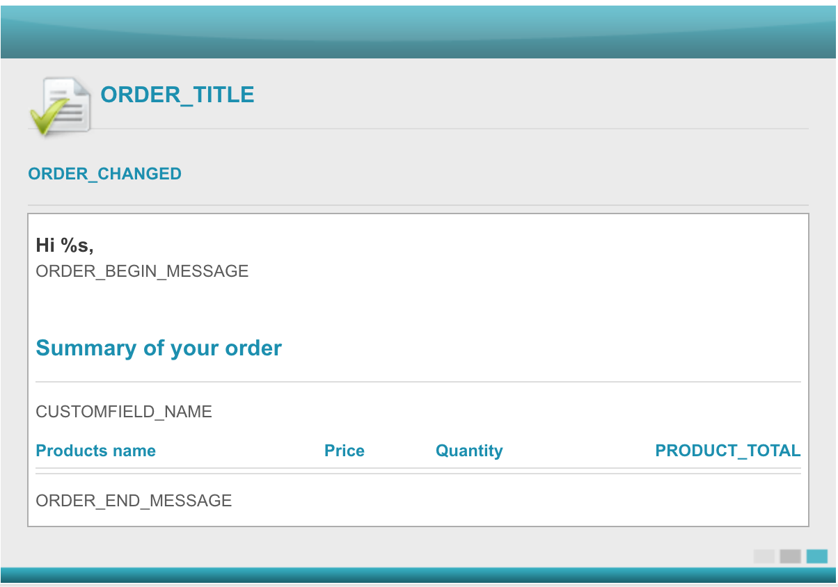This screenshot has width=838, height=587.
Task: Click the teal bottom footer bar
Action: pyautogui.click(x=419, y=575)
